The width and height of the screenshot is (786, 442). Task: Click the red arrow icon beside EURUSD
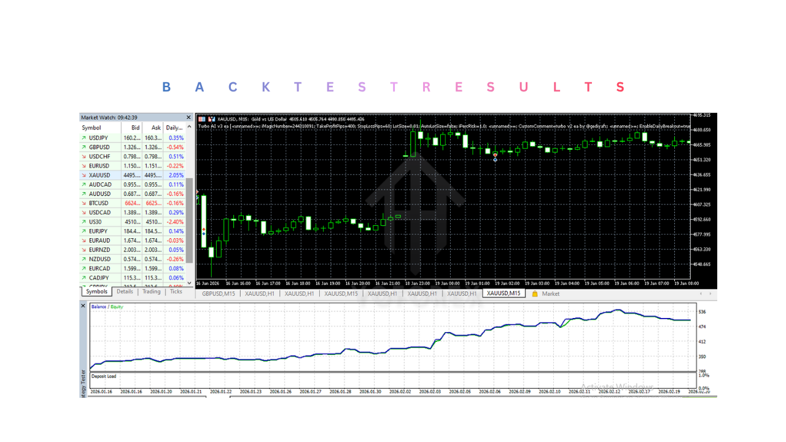[x=84, y=166]
